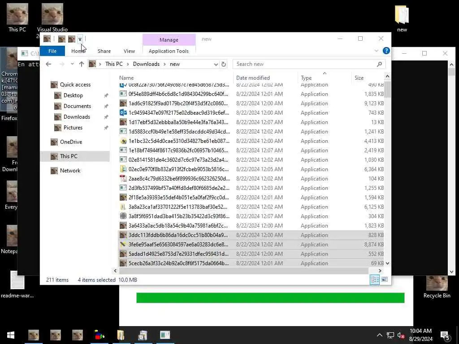This screenshot has height=344, width=459.
Task: Open the Windows Start menu
Action: coord(11,335)
